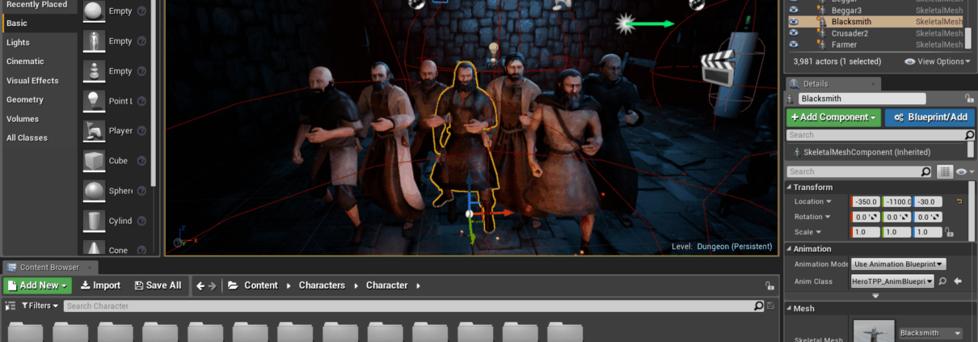The image size is (978, 342).
Task: Use selected asset arrow for Anim Class
Action: tap(957, 281)
